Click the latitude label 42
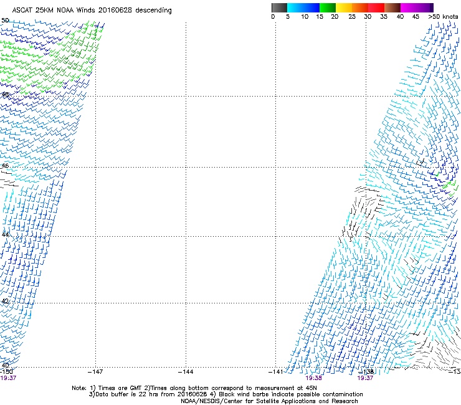461x405 pixels. coord(5,301)
